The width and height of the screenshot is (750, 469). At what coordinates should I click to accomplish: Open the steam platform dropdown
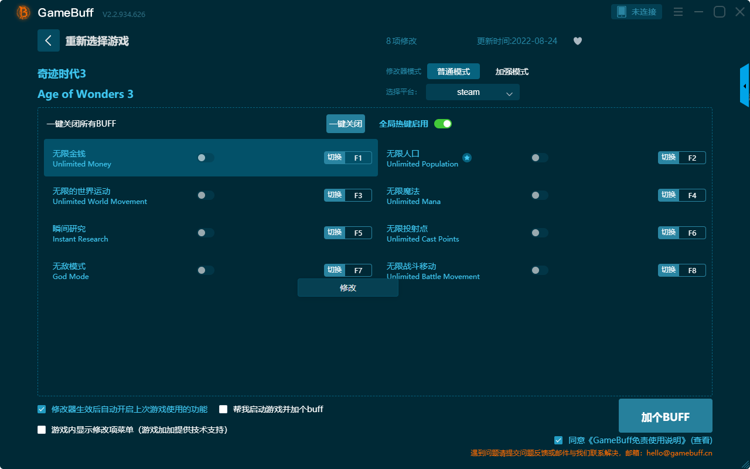[473, 92]
